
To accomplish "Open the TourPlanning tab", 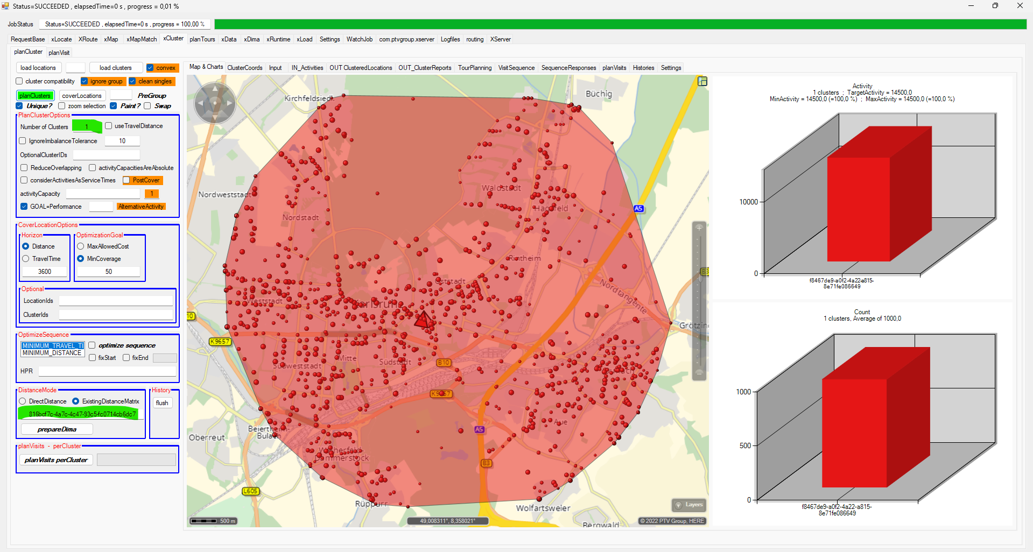I will click(474, 68).
